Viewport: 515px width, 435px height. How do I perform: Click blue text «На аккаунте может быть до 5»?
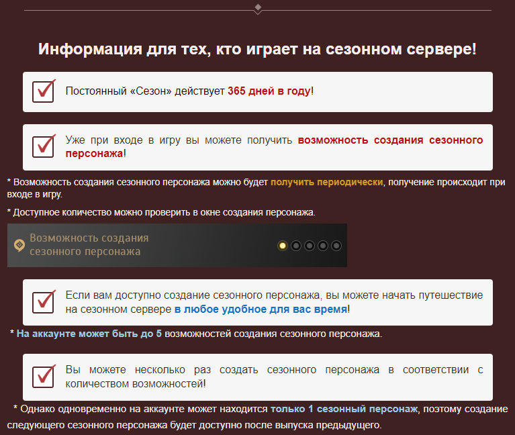click(89, 334)
